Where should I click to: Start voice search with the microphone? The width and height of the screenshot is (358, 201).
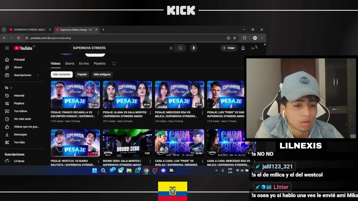coord(194,48)
